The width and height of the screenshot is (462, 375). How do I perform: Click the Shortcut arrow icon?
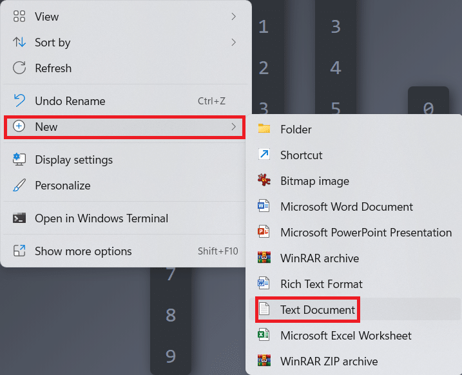pos(264,155)
